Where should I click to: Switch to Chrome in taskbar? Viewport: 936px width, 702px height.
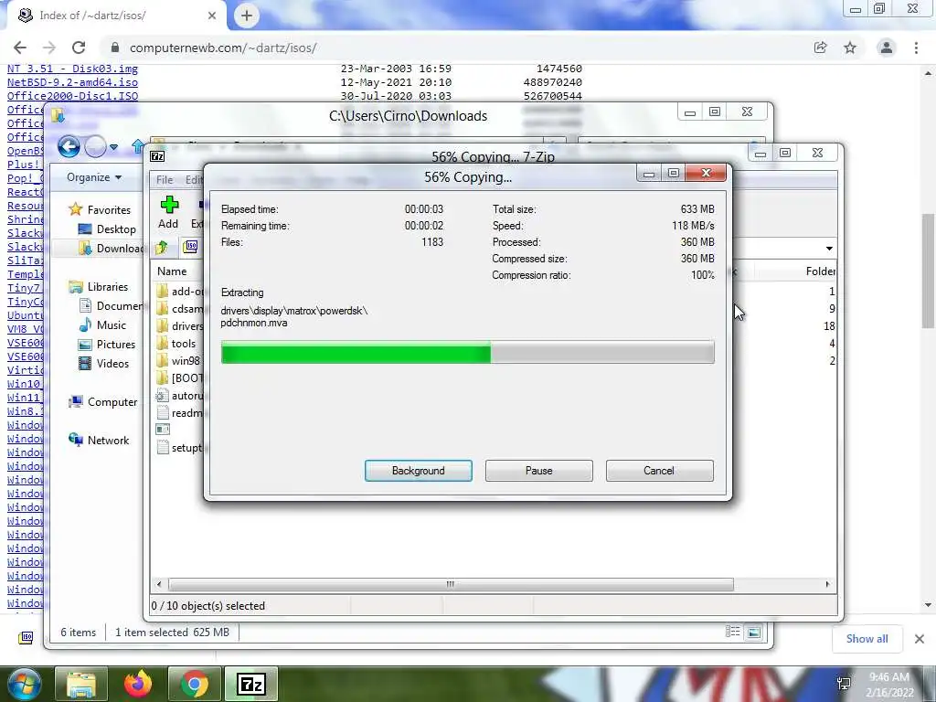coord(194,684)
